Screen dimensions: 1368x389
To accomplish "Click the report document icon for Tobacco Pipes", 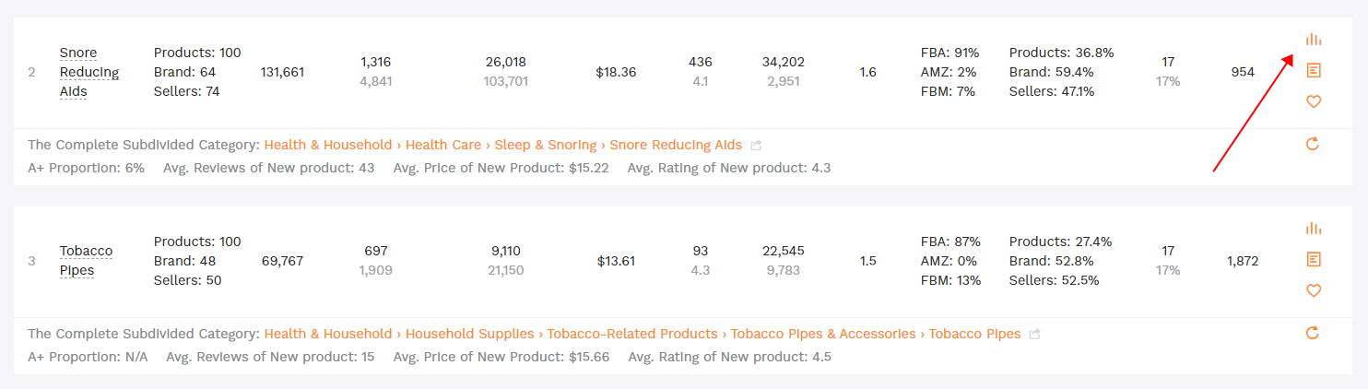I will [x=1314, y=259].
